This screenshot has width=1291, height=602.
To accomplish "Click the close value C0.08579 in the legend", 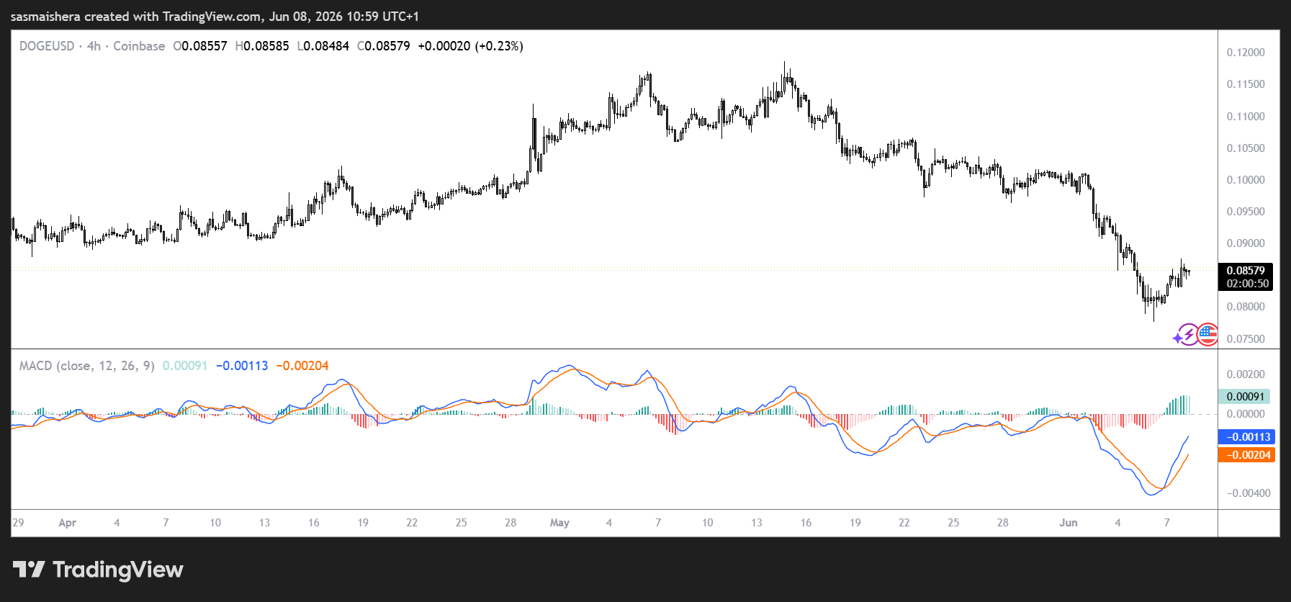I will (x=384, y=46).
